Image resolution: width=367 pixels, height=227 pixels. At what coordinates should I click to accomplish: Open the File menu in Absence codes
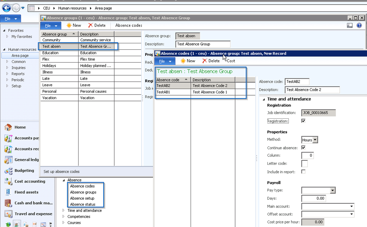pos(165,61)
